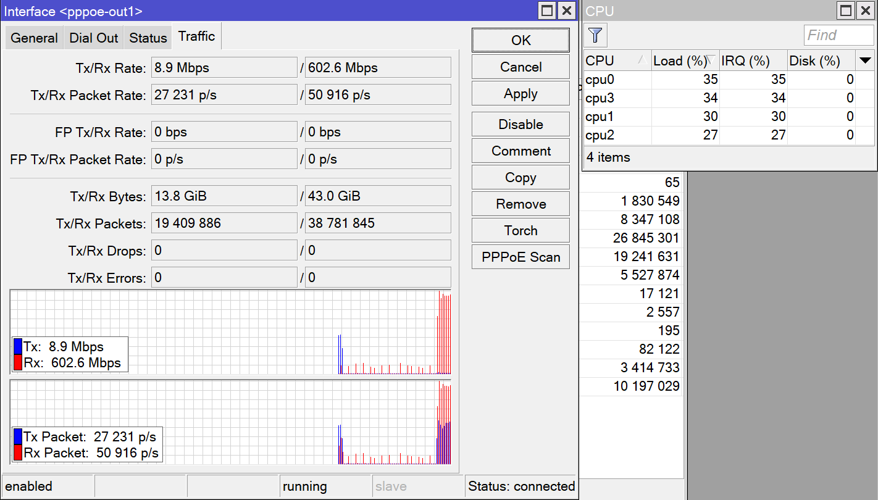The image size is (878, 500).
Task: Click the value 195 in background list
Action: click(x=669, y=330)
